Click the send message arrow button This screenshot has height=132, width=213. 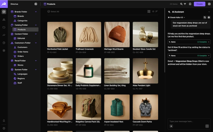coord(207,126)
